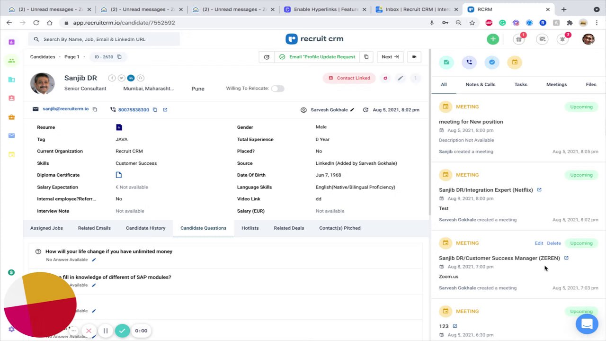Open the calendar sidebar icon
This screenshot has height=341, width=606.
[12, 154]
